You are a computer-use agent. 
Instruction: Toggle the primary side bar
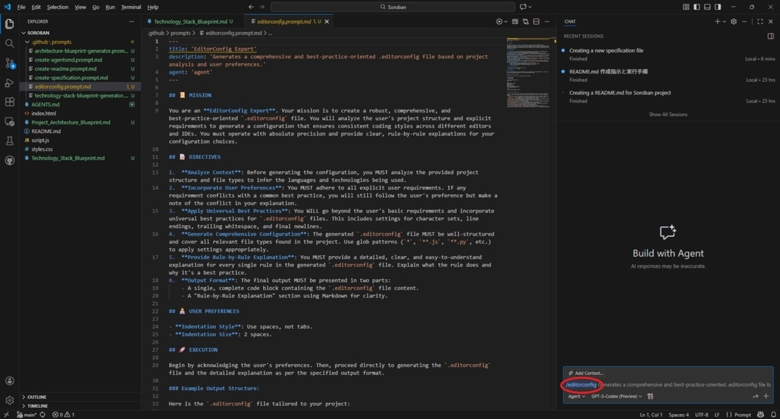click(x=697, y=7)
